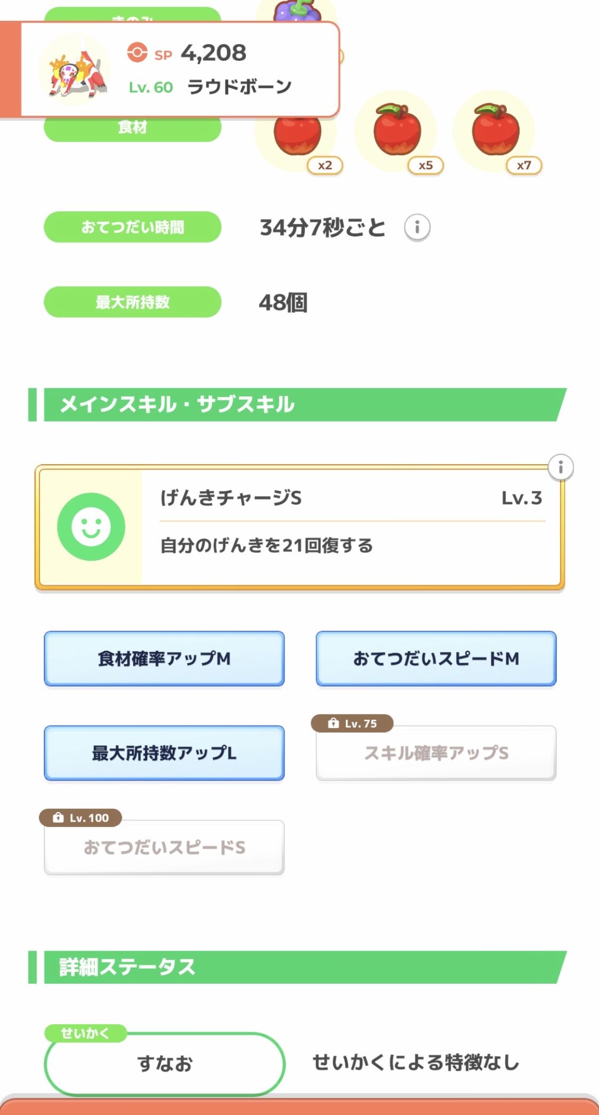Select おてつだいスピードM sub skill
This screenshot has height=1115, width=599.
point(436,659)
